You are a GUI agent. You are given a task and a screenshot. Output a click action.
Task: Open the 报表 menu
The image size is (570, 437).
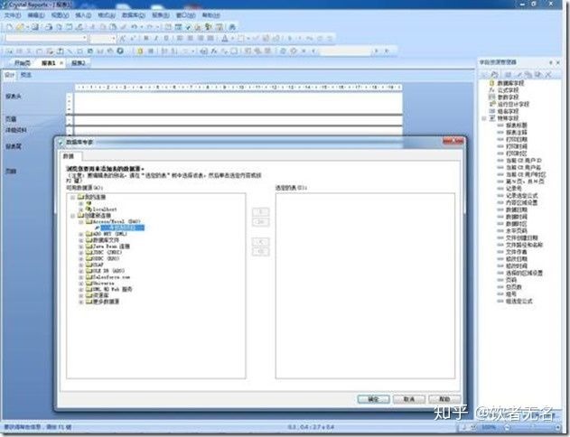click(x=160, y=15)
